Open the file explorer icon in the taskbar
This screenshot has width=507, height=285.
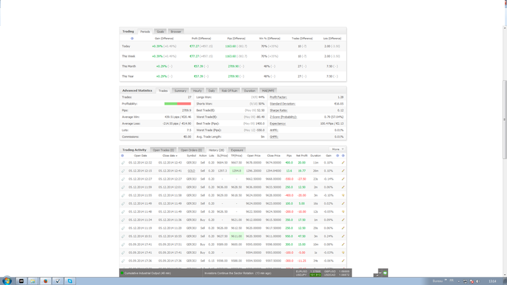click(x=32, y=281)
